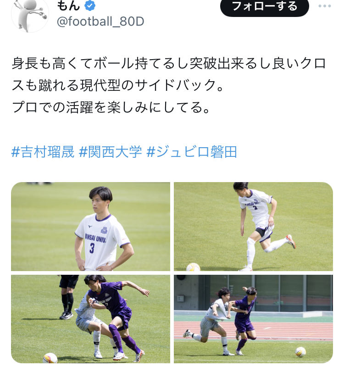Screen dimensions: 344x372
Task: Tap the referee in bottom-left photo
Action: coord(68,297)
